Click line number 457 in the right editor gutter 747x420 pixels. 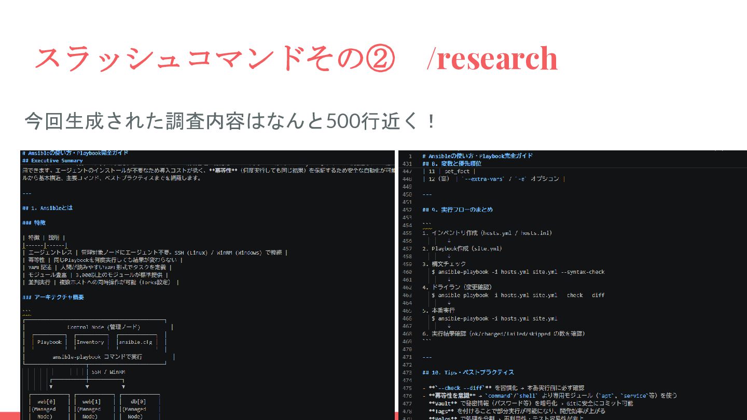[408, 248]
